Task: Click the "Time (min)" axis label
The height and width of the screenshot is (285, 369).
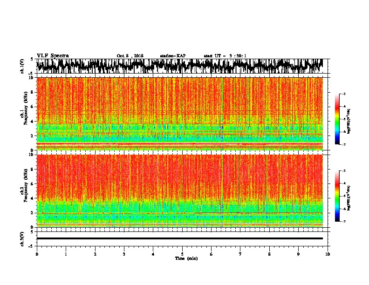Action: point(186,258)
